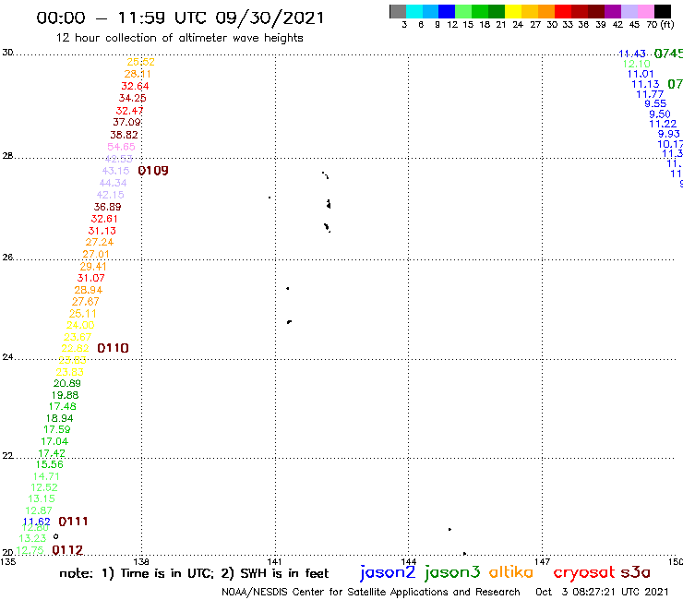Click the wave height value 44.34
Viewport: 683px width, 600px height.
(114, 183)
